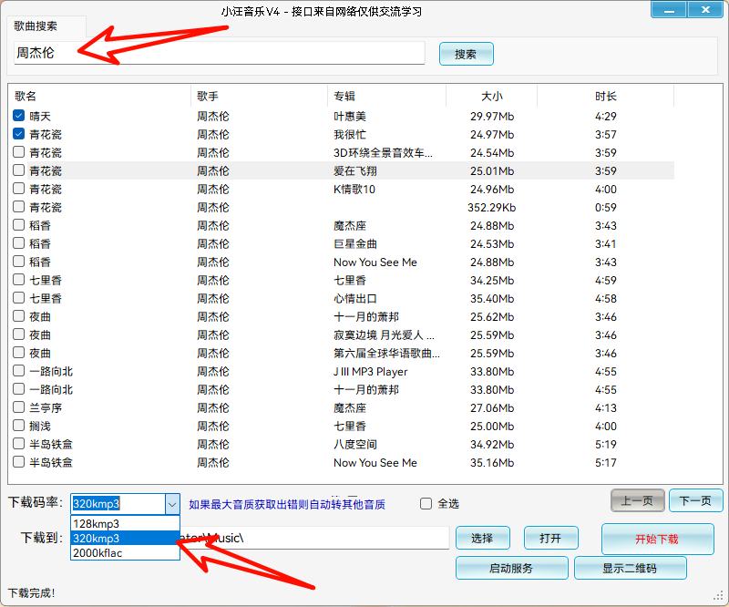Choose 2000kflac quality option
Image resolution: width=729 pixels, height=607 pixels.
(98, 552)
